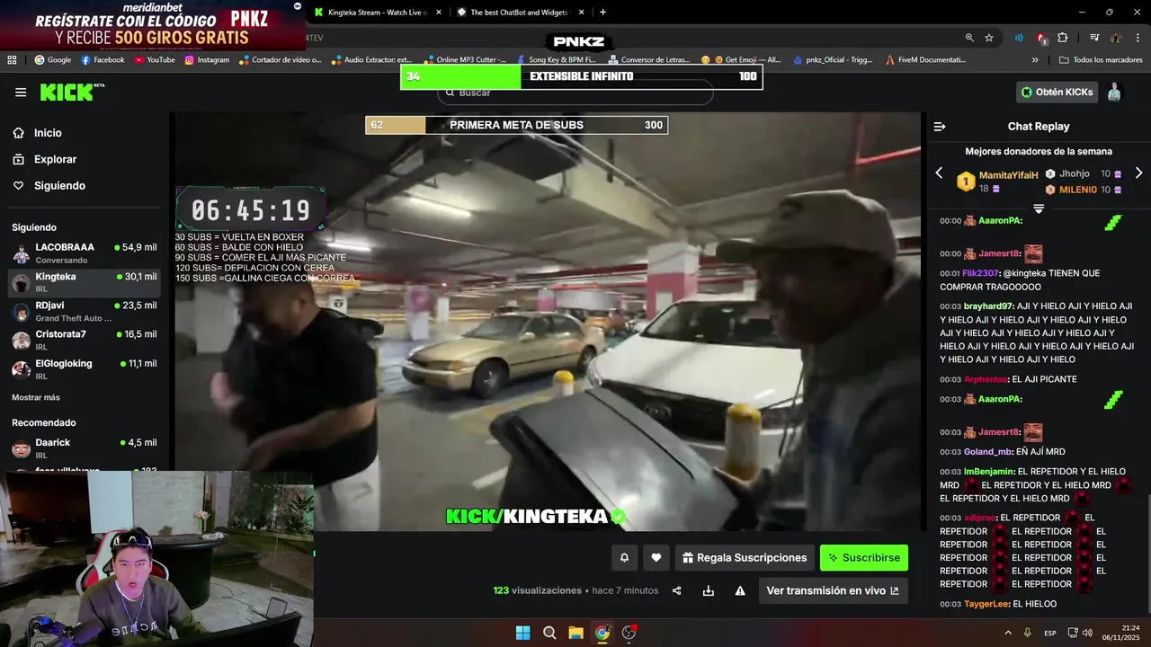Go to the Explorar section
The height and width of the screenshot is (647, 1151).
point(55,159)
